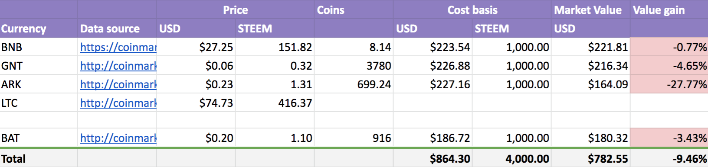Select the Coins header cell
The width and height of the screenshot is (708, 167).
pyautogui.click(x=354, y=10)
